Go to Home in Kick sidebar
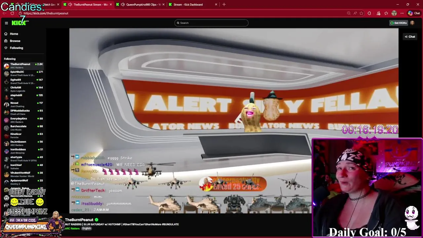 point(14,34)
